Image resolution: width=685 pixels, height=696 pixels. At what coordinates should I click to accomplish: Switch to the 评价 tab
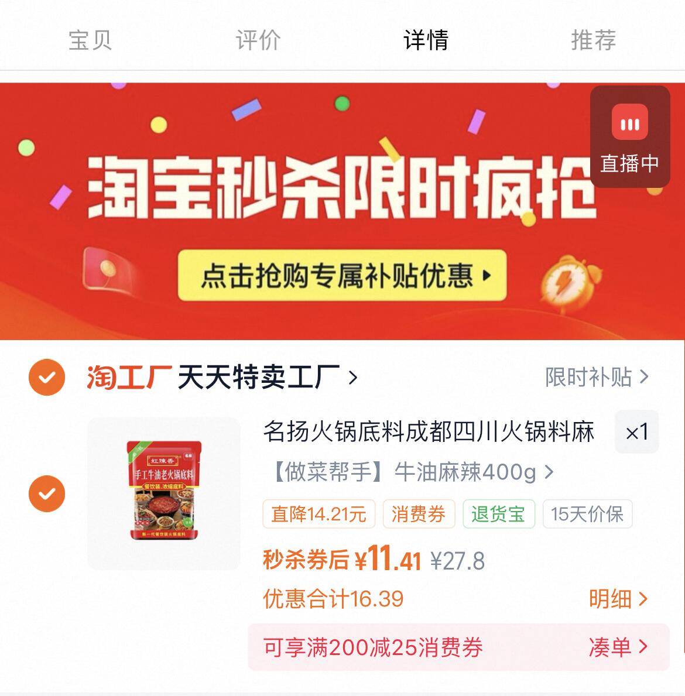point(258,40)
